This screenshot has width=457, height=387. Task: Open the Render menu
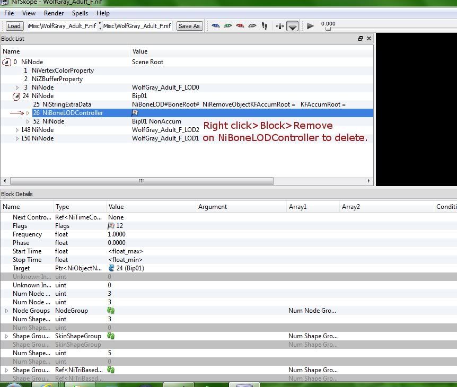click(54, 13)
